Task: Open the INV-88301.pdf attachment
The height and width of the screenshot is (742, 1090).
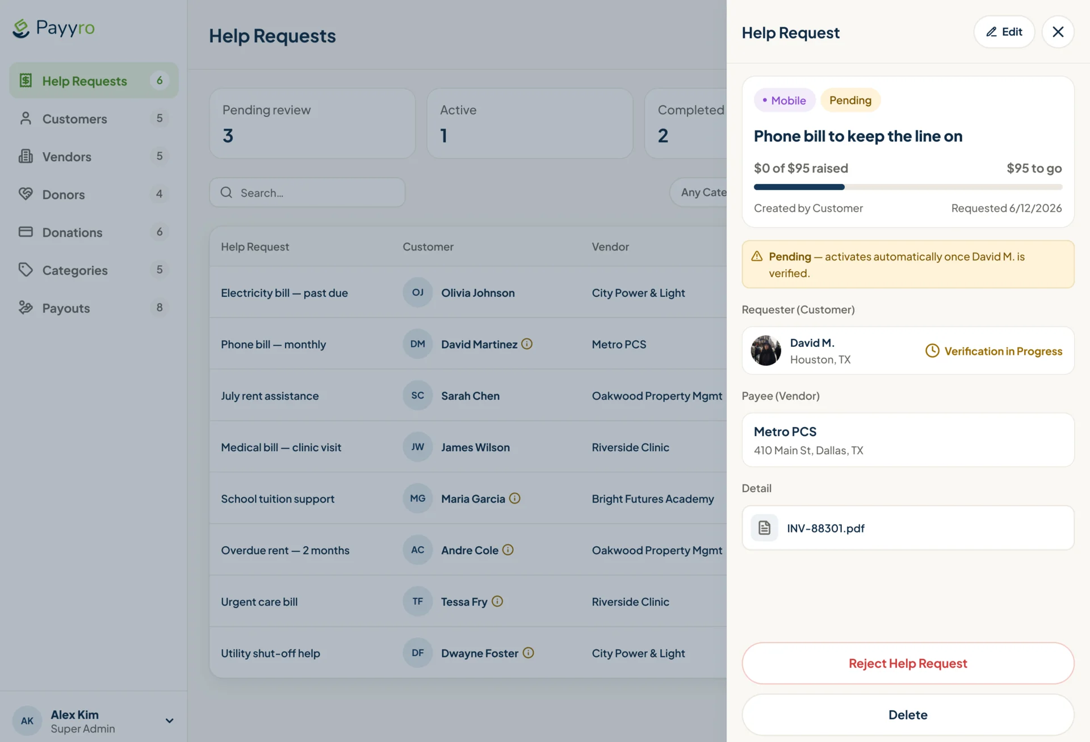Action: 908,527
